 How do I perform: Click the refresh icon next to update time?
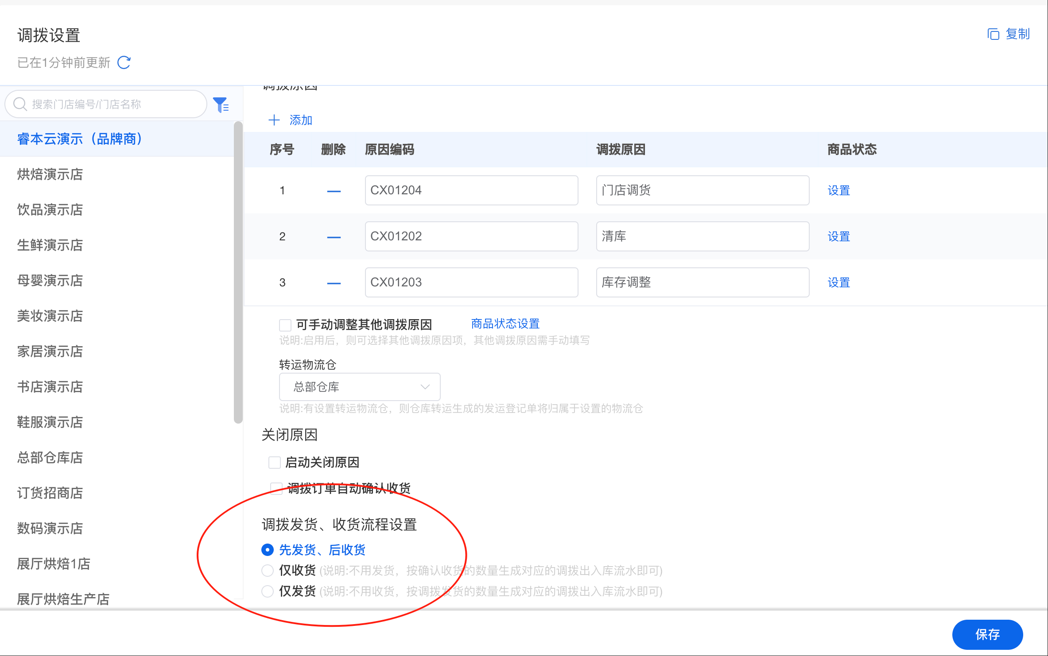[124, 62]
